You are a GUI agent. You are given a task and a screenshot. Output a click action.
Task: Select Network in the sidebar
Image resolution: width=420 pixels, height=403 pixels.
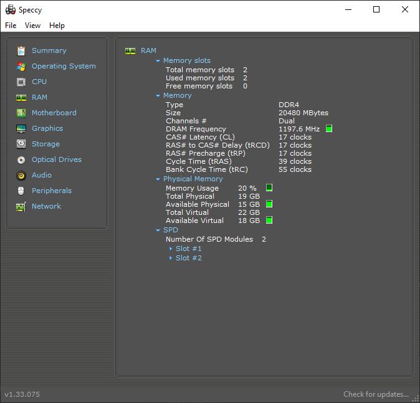(46, 206)
